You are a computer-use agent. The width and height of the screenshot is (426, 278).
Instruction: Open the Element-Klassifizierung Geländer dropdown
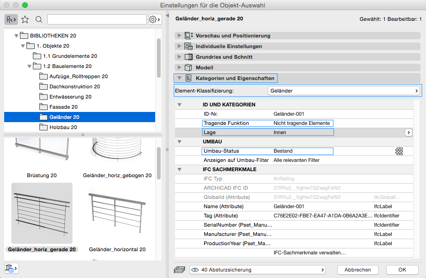tap(344, 91)
